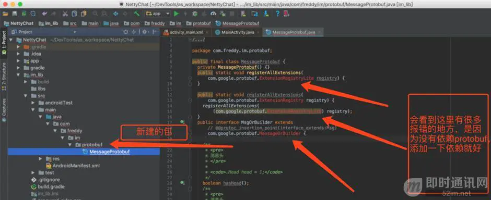This screenshot has width=491, height=200.
Task: Click the Scroll from Source target icon
Action: point(126,32)
